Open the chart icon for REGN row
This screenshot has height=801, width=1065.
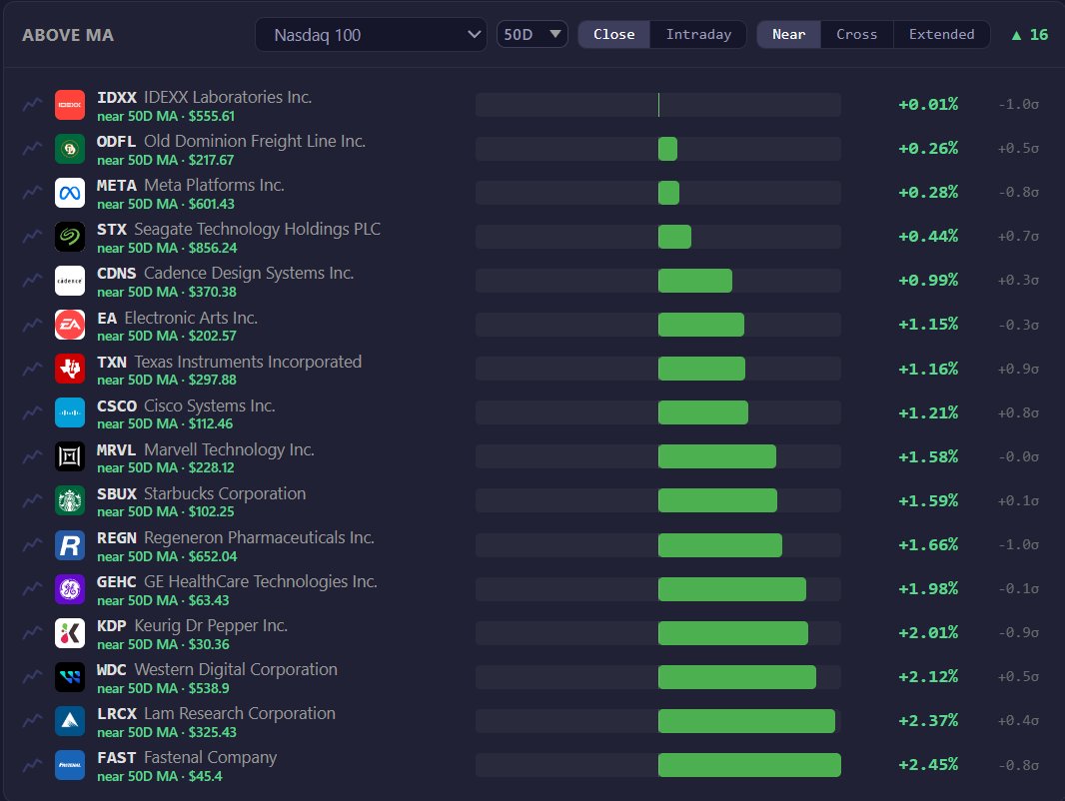[32, 545]
